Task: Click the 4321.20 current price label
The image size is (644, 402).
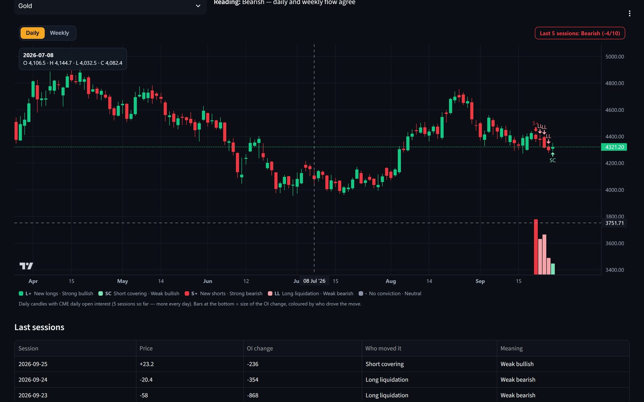Action: [x=614, y=147]
